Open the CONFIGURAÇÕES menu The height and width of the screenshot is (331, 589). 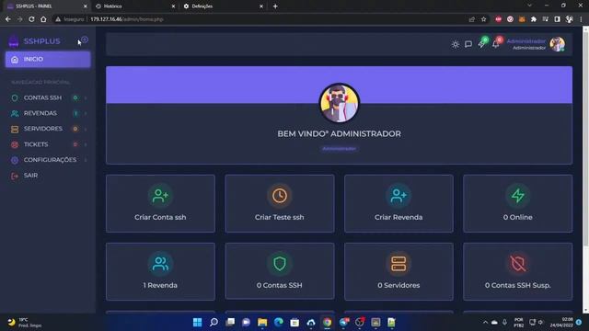pyautogui.click(x=48, y=160)
